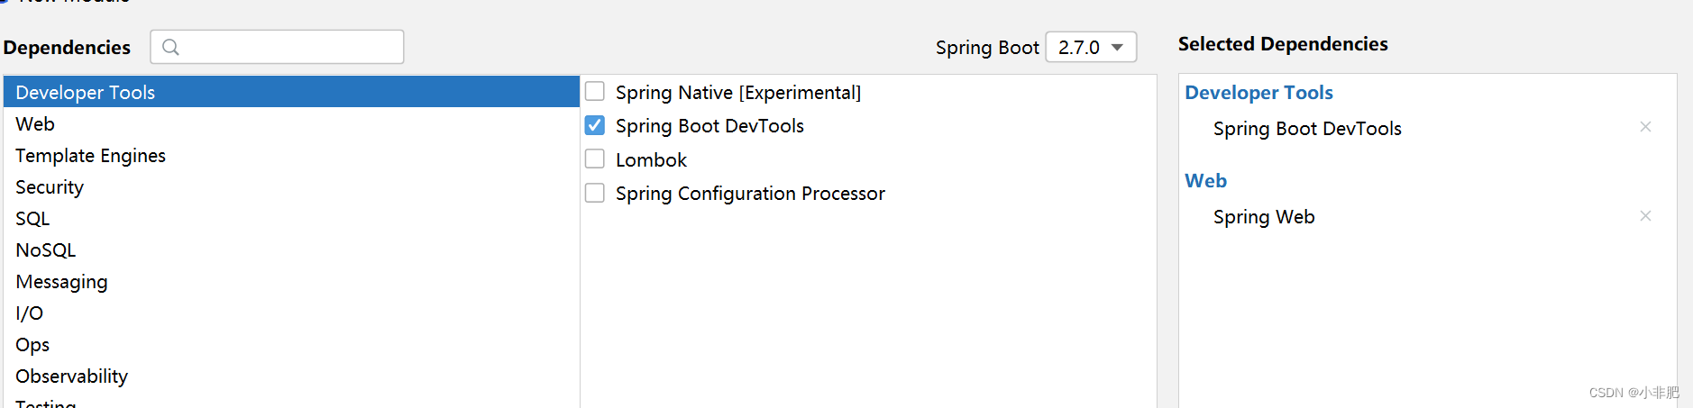Image resolution: width=1693 pixels, height=408 pixels.
Task: Check Spring Configuration Processor option
Action: click(595, 193)
